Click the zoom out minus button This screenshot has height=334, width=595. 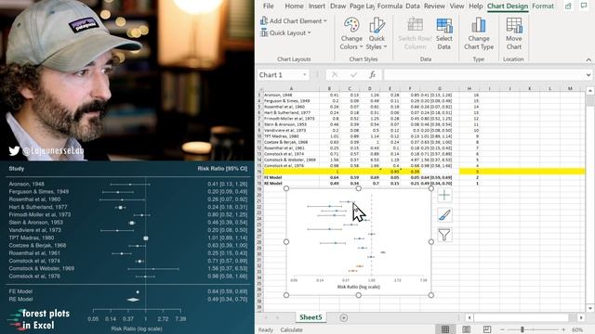[502, 329]
